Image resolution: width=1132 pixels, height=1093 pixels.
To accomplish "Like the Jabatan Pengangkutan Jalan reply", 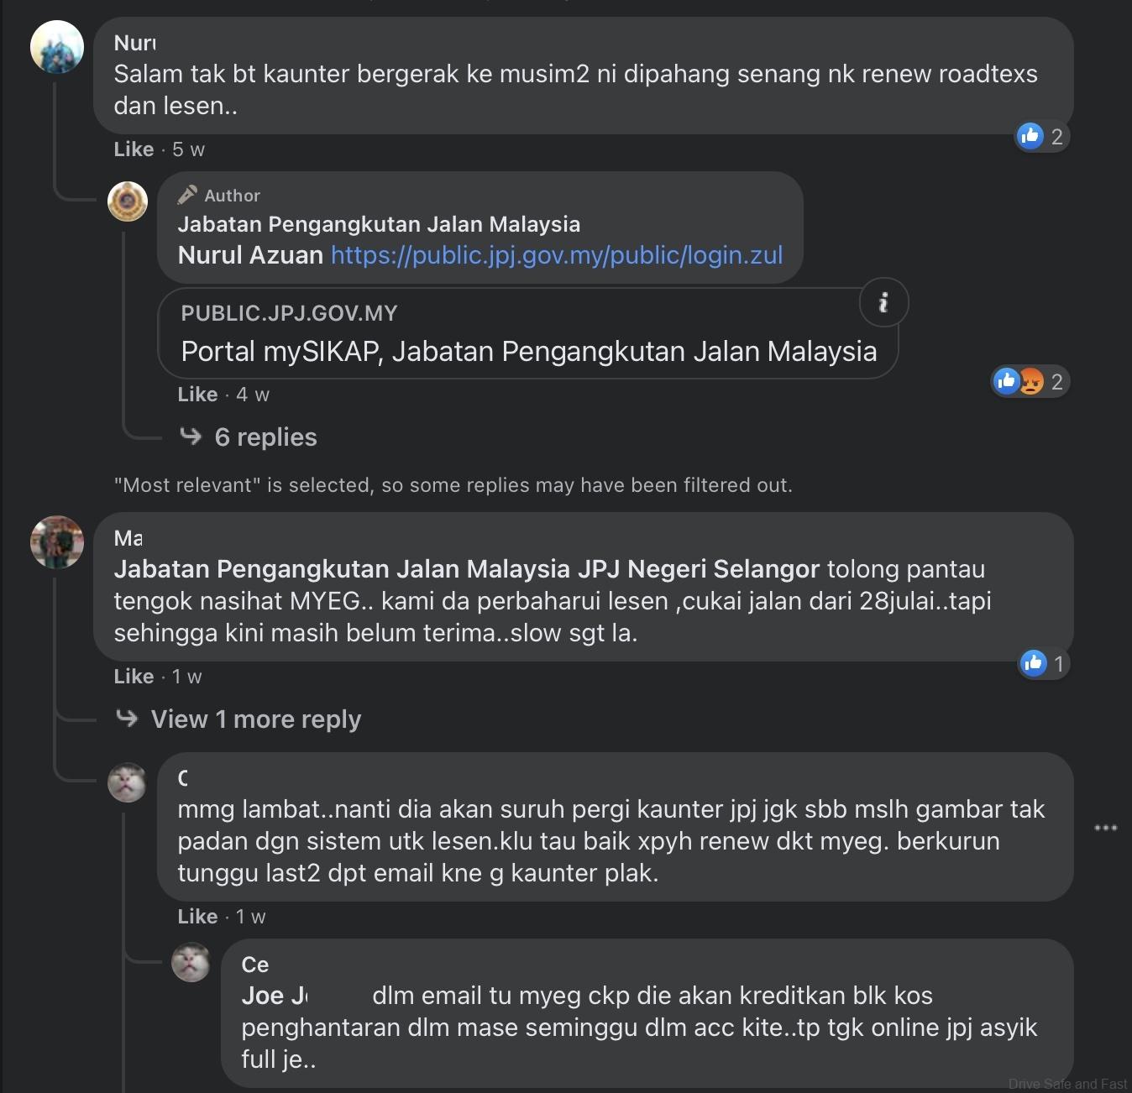I will [197, 395].
